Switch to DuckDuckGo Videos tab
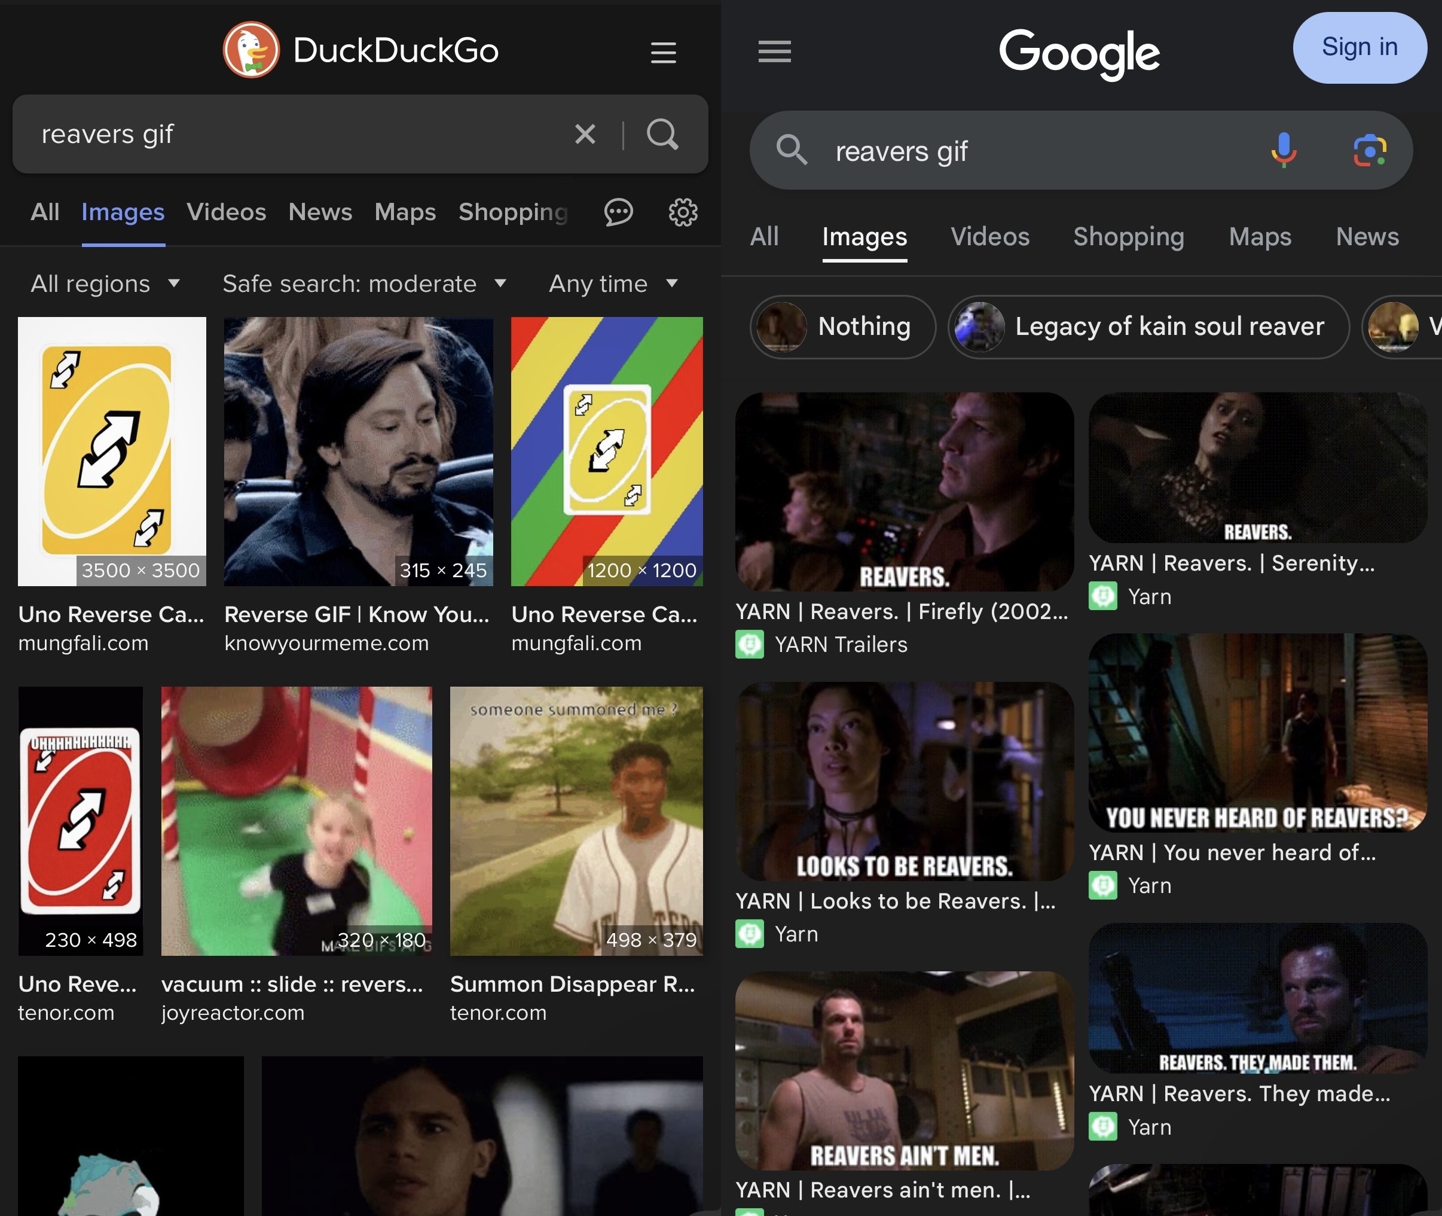Viewport: 1442px width, 1216px height. point(226,212)
